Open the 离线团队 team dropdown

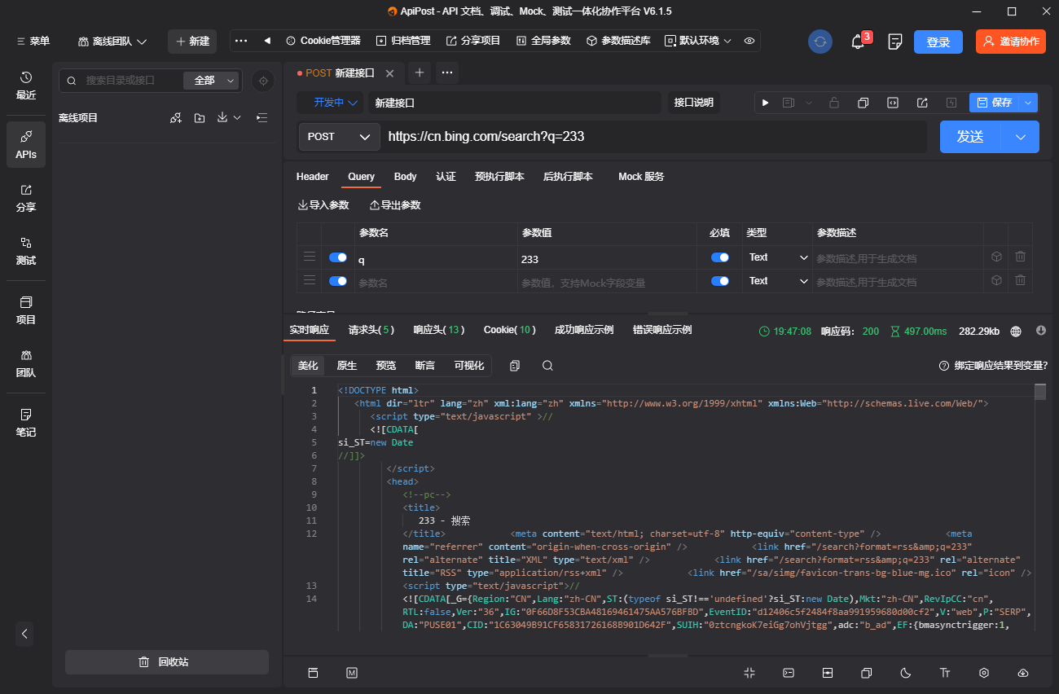(x=112, y=42)
